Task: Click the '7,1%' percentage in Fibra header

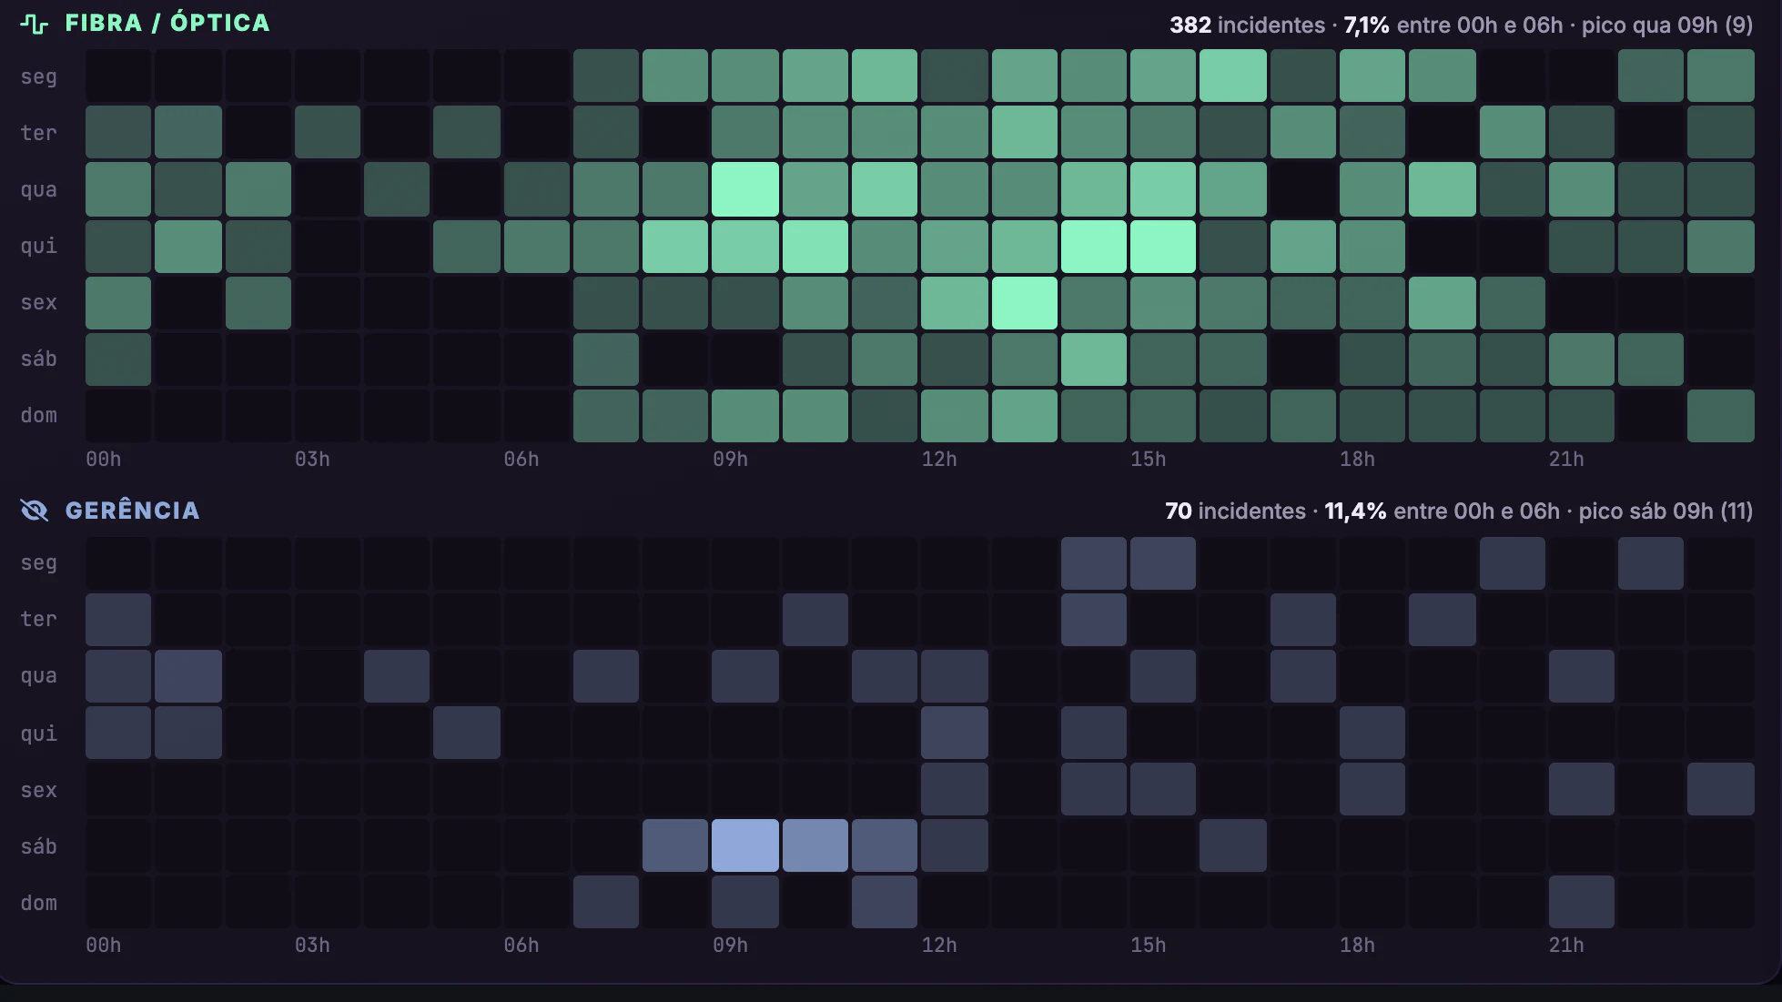Action: pyautogui.click(x=1367, y=25)
